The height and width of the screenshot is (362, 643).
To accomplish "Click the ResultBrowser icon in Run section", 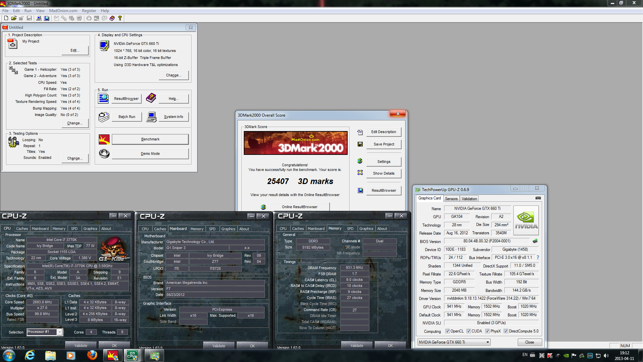I will (x=103, y=98).
